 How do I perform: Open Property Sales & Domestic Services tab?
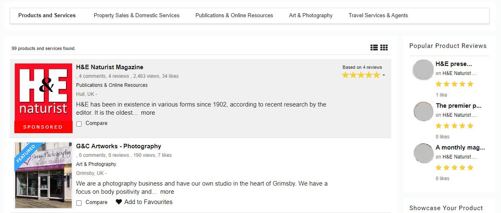tap(137, 16)
